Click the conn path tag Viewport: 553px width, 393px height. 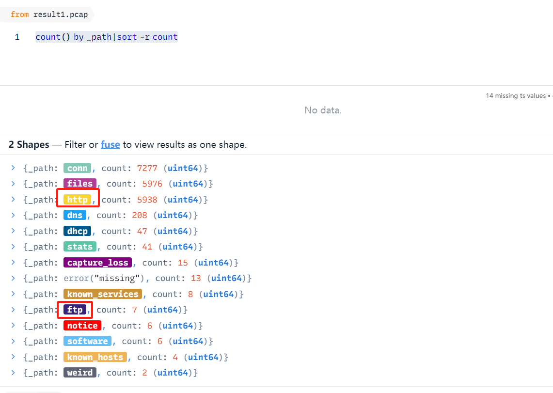click(77, 168)
